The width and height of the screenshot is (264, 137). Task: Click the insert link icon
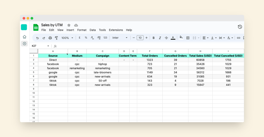[238, 38]
